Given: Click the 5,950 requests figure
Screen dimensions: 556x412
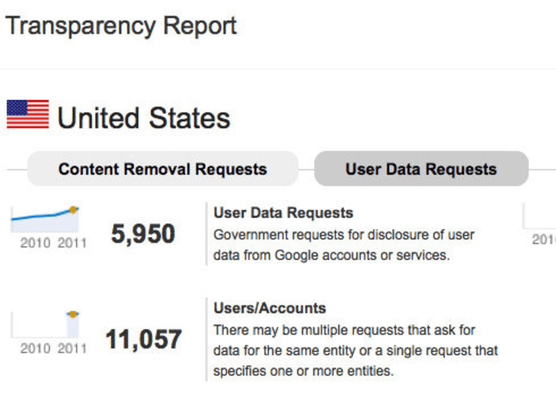Looking at the screenshot, I should tap(143, 234).
